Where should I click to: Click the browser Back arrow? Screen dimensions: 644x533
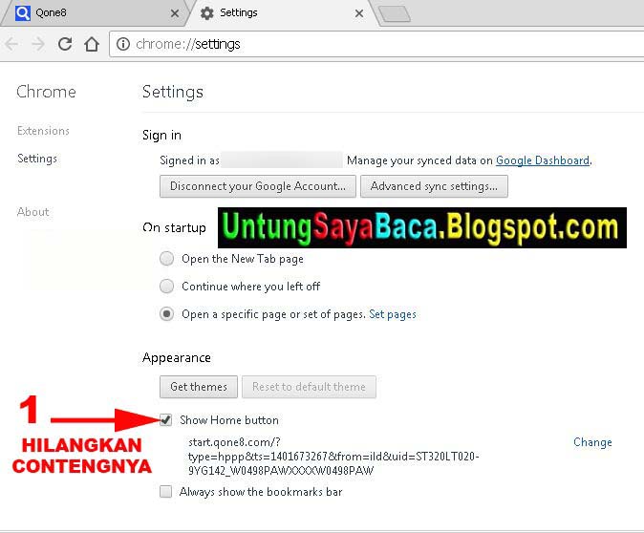pos(11,44)
